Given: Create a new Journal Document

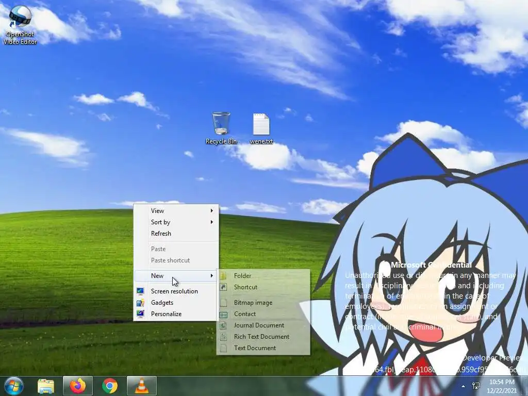Looking at the screenshot, I should [263, 325].
